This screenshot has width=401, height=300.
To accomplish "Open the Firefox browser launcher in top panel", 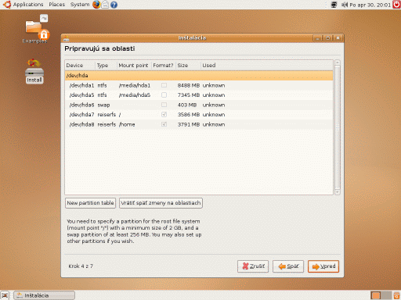I will [96, 5].
